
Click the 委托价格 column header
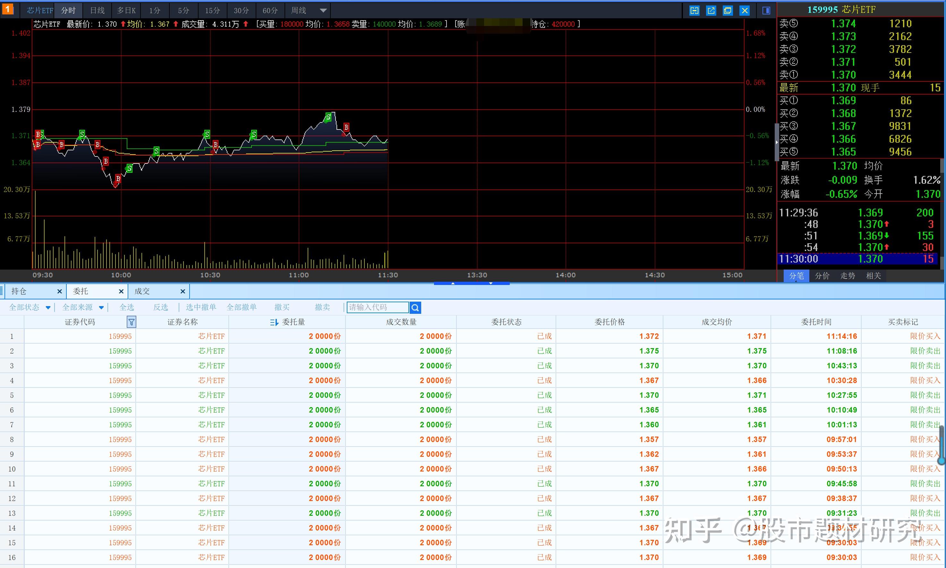[609, 322]
